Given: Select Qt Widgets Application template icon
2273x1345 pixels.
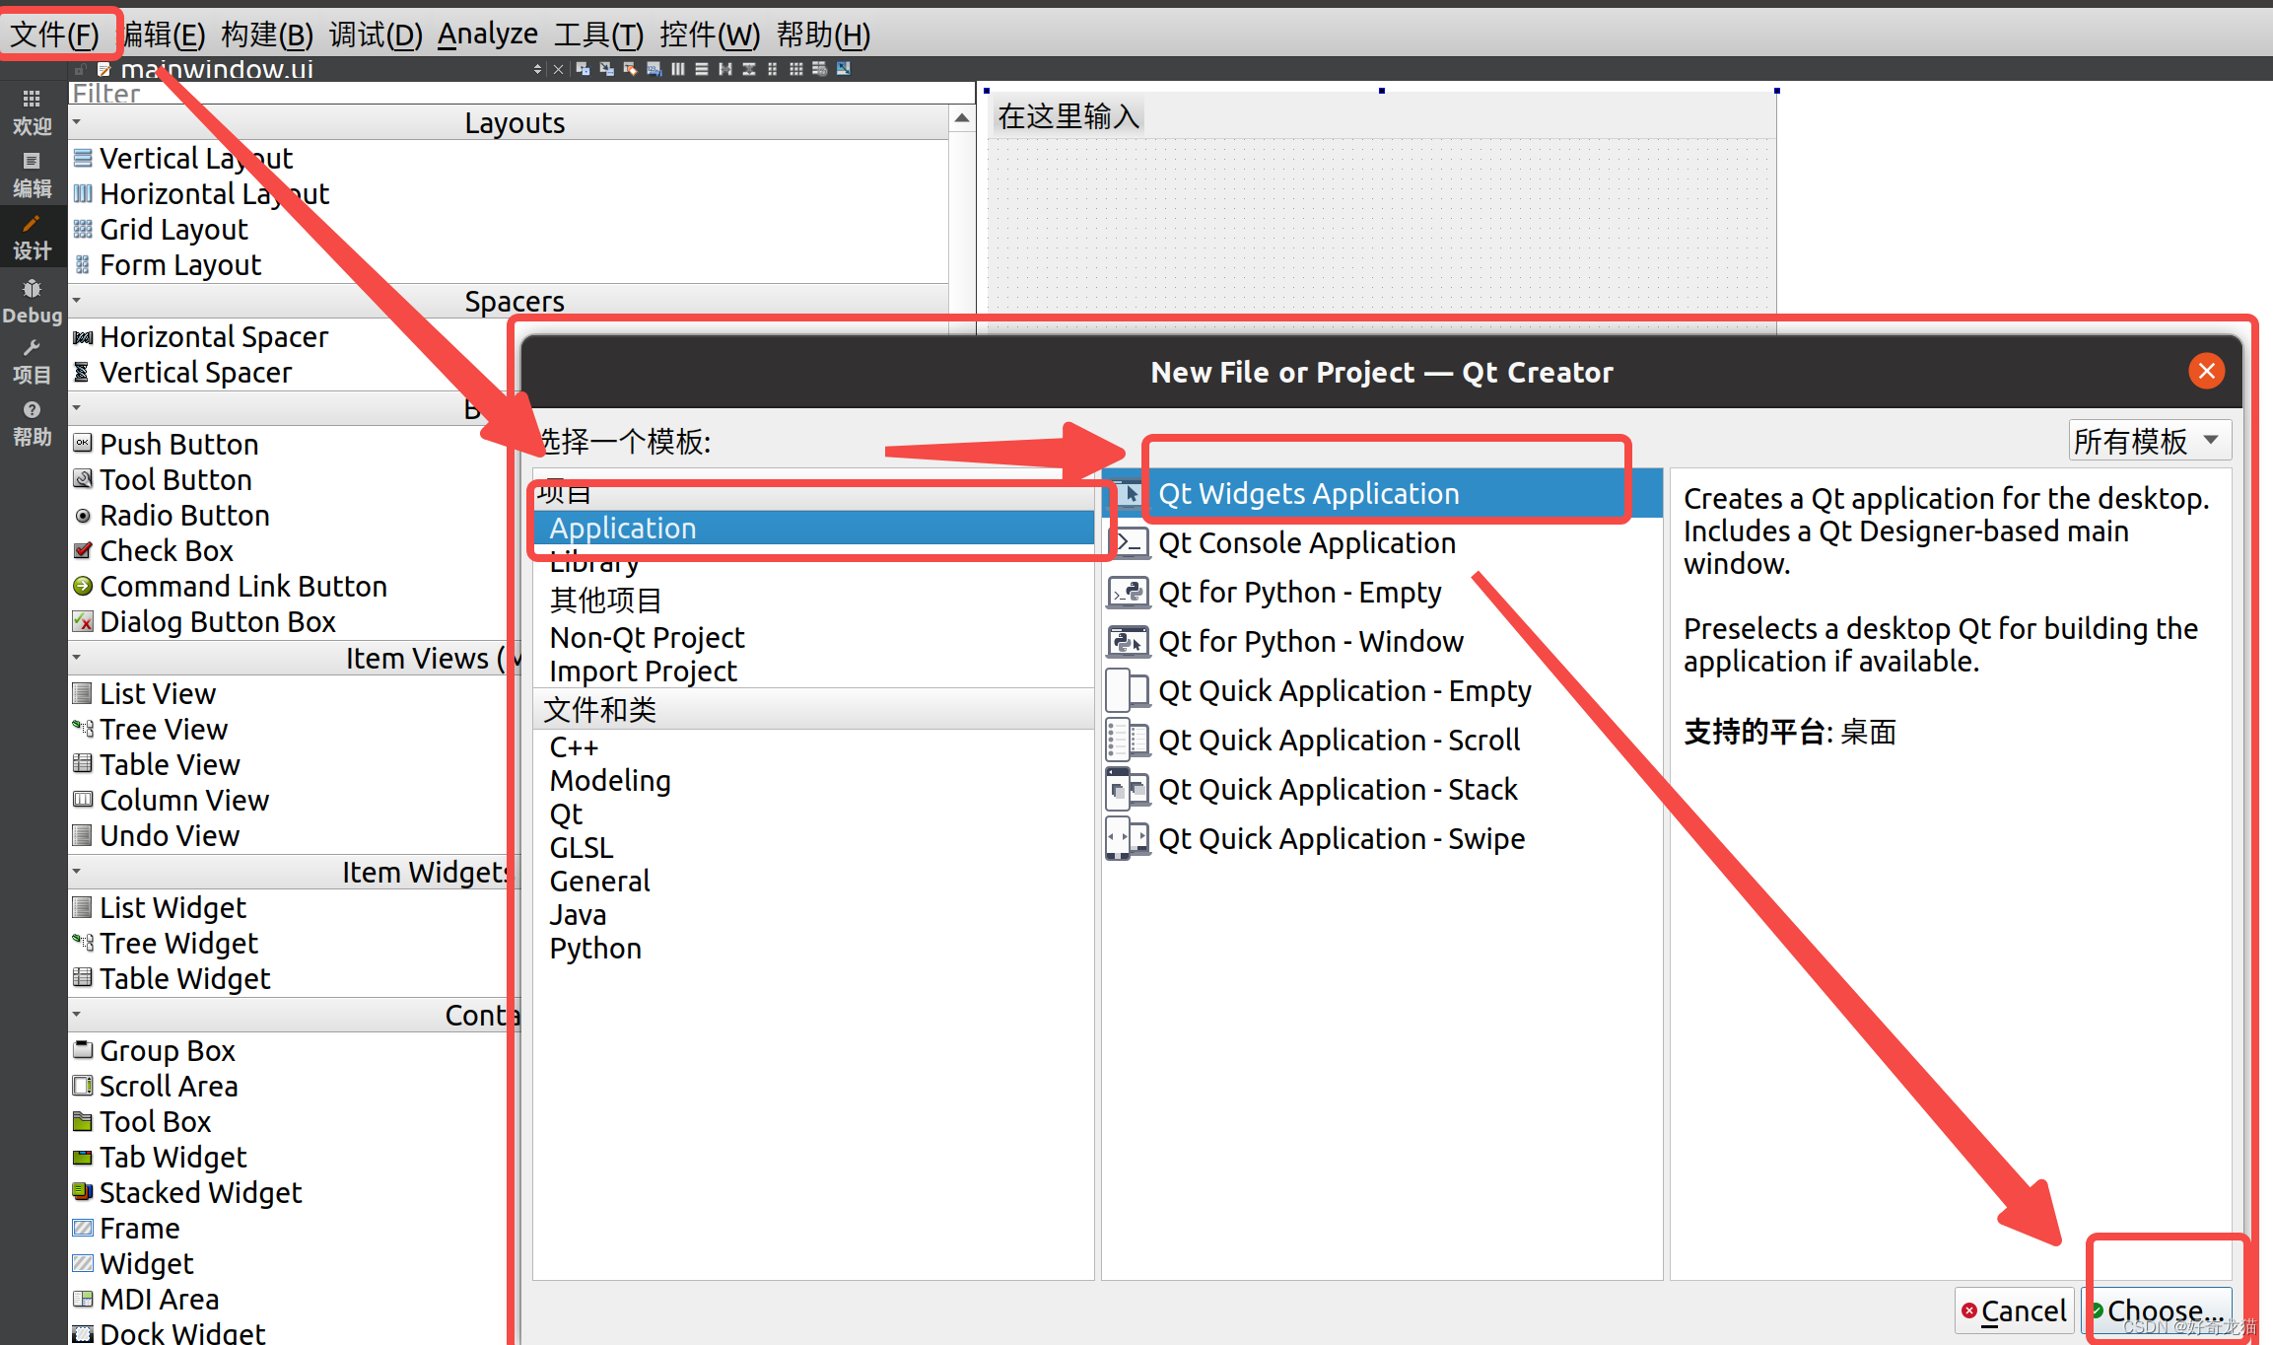Looking at the screenshot, I should (1127, 492).
